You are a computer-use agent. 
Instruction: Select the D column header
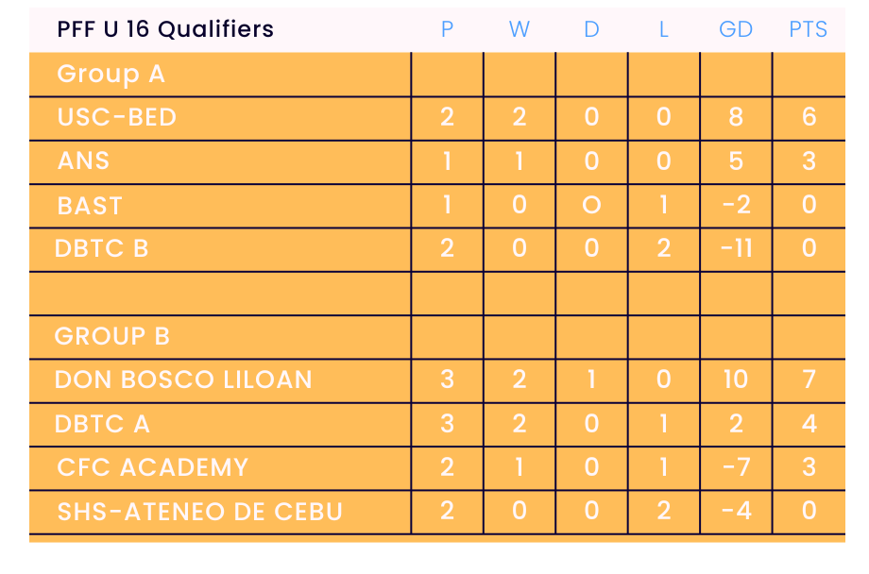tap(591, 29)
